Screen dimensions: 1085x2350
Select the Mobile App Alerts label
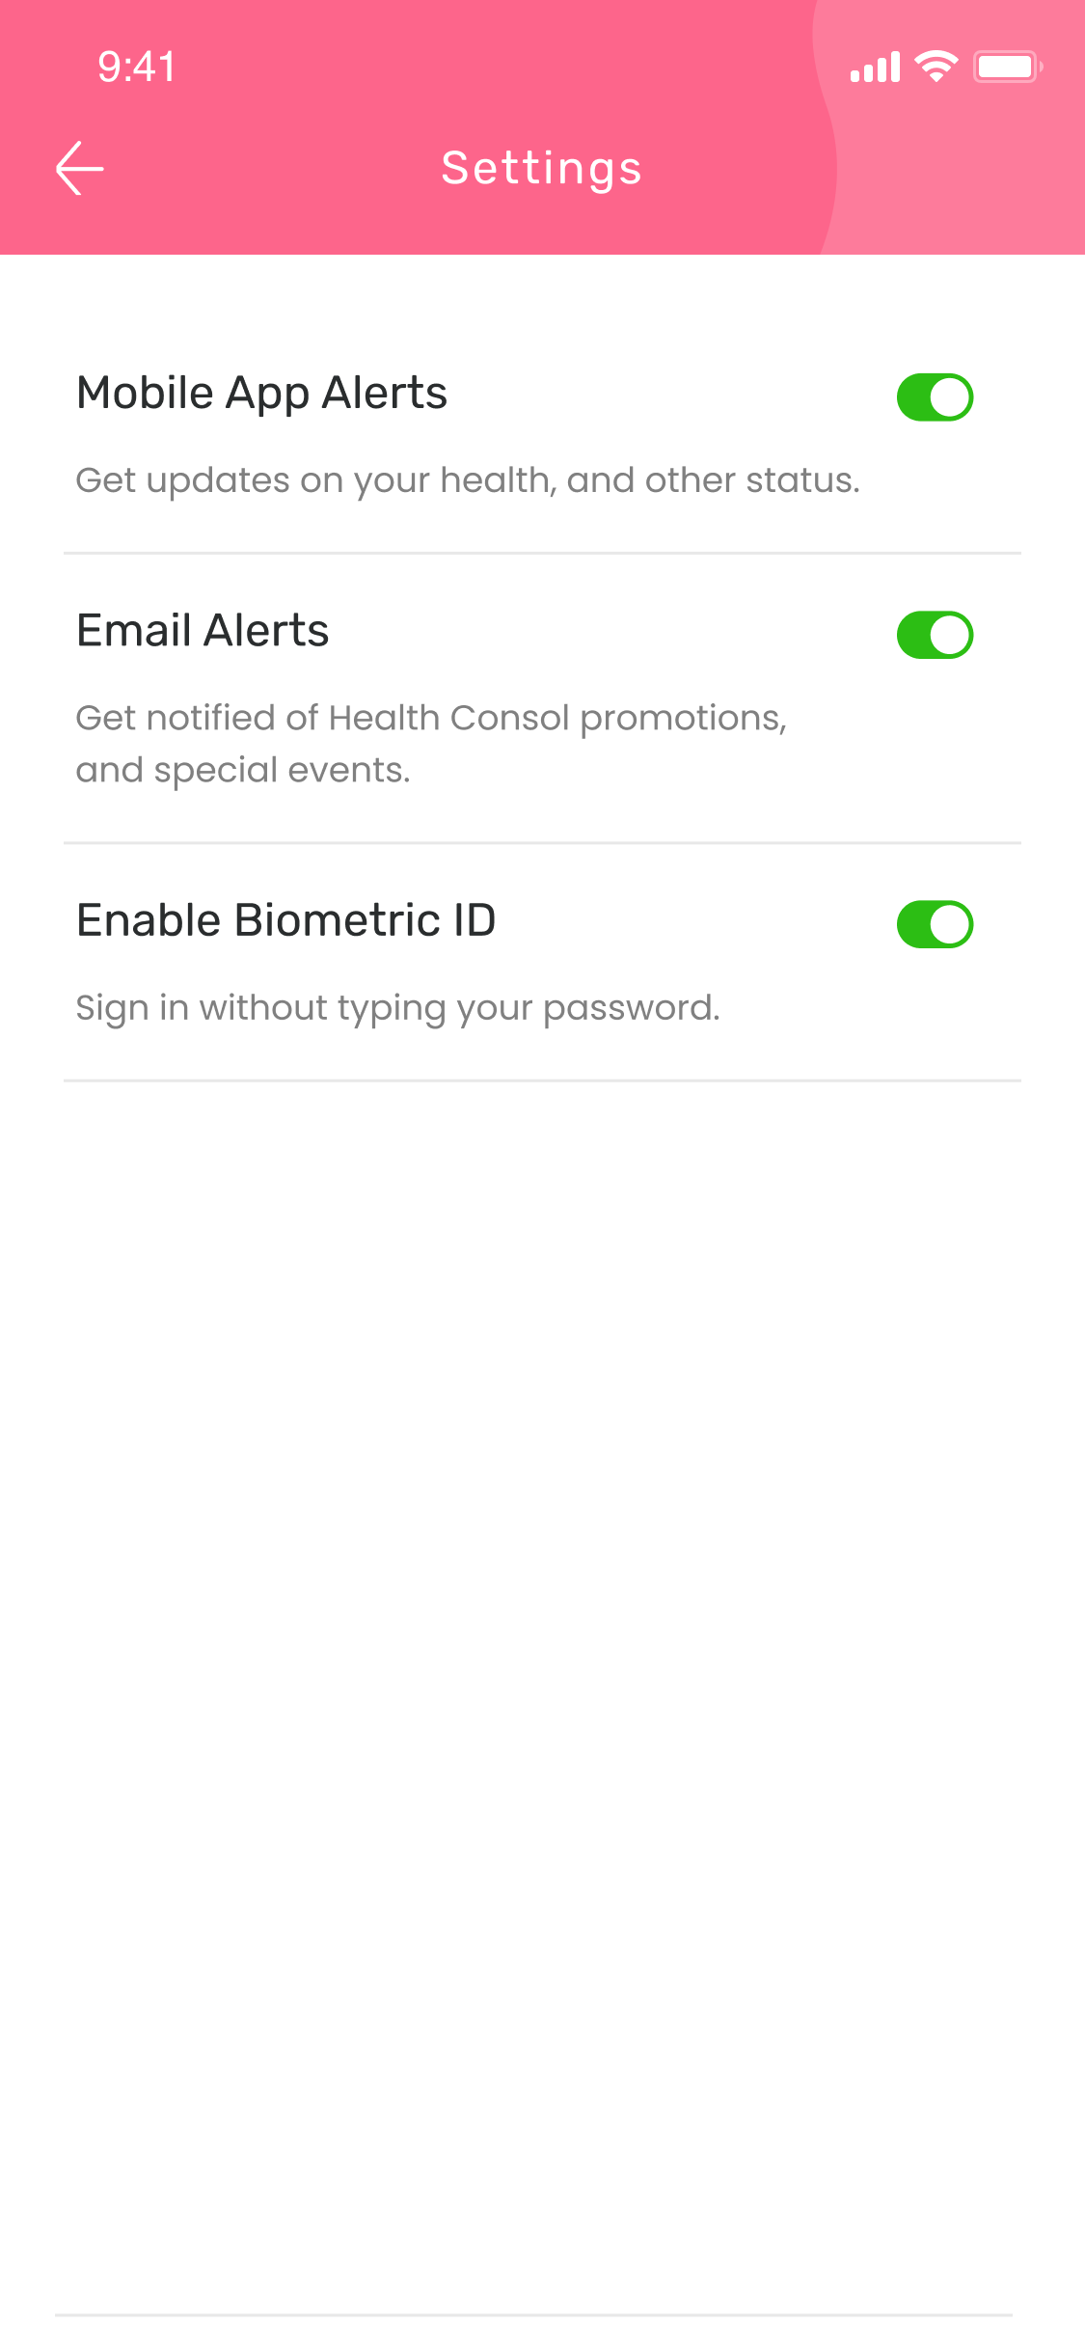pos(262,394)
